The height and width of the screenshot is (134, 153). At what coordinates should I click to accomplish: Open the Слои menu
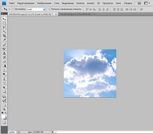tap(56, 3)
